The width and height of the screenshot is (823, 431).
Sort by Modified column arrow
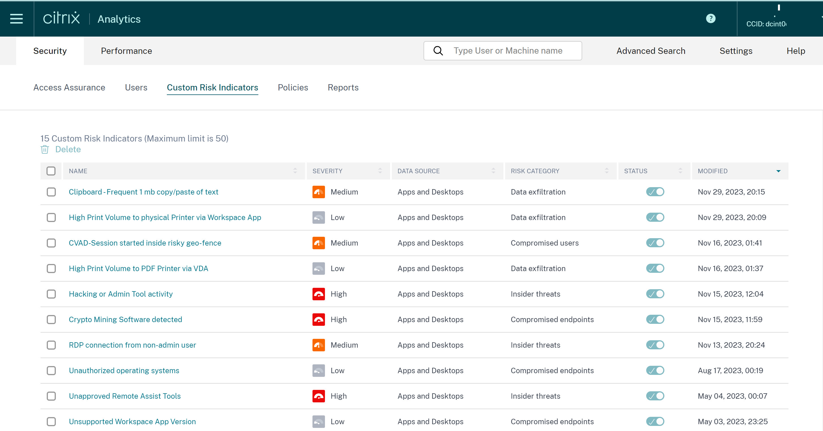(778, 171)
